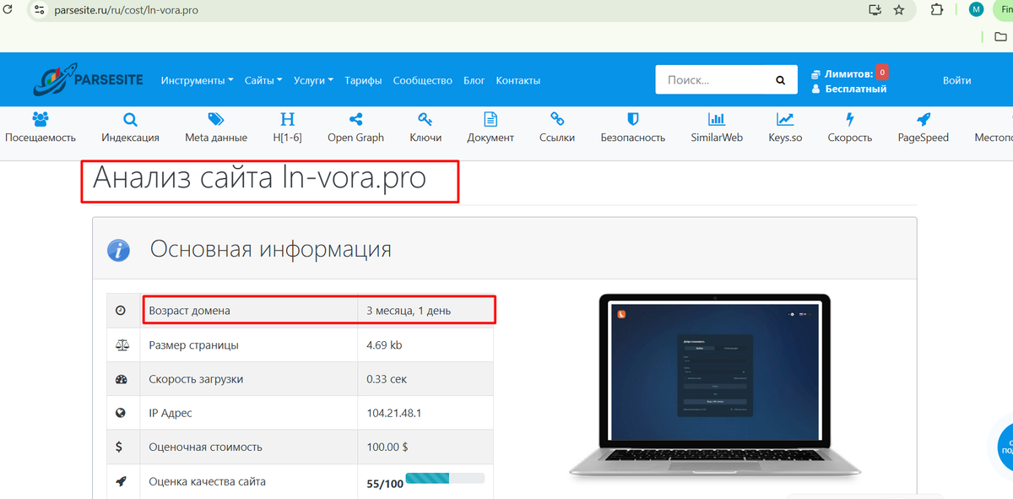Viewport: 1013px width, 499px height.
Task: Go to the Тарифы menu item
Action: click(x=363, y=80)
